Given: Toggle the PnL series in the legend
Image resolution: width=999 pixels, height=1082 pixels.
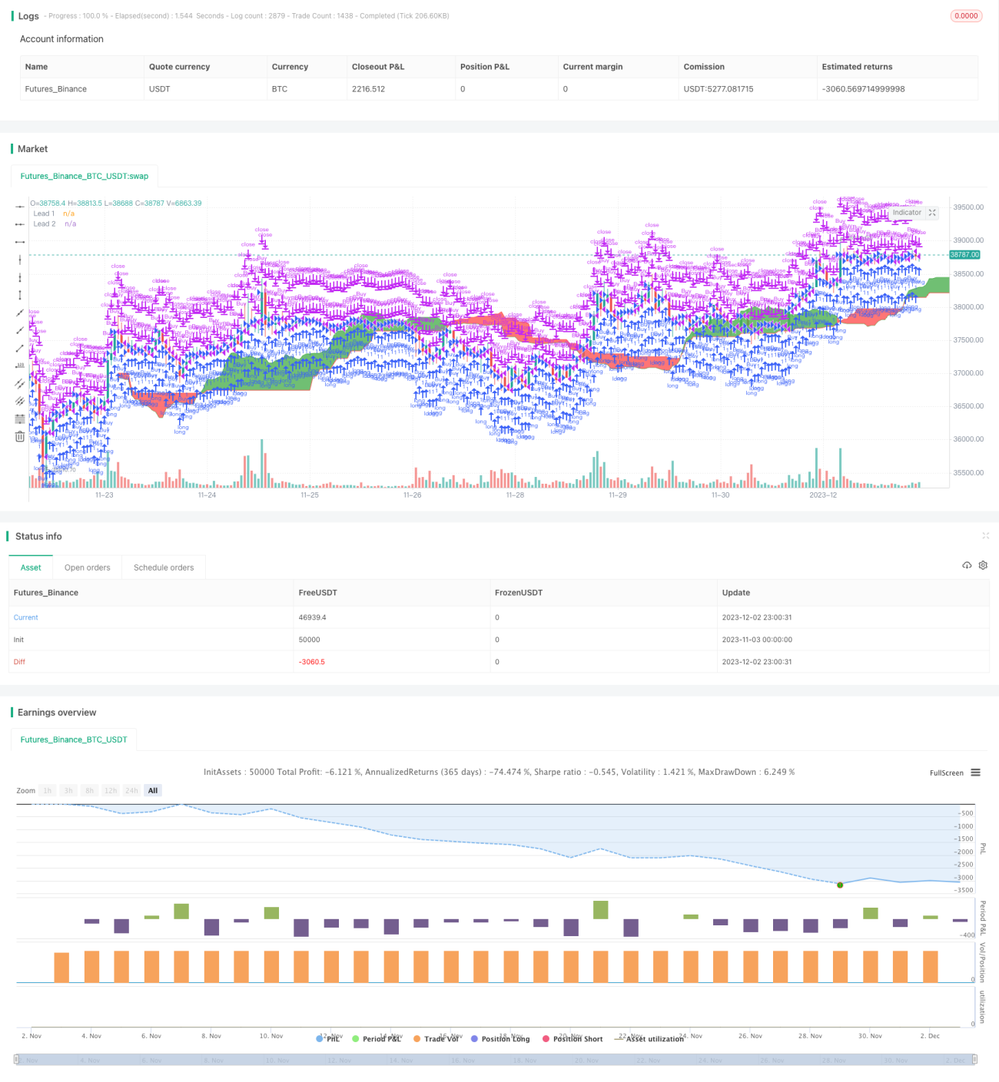Looking at the screenshot, I should [x=328, y=1039].
